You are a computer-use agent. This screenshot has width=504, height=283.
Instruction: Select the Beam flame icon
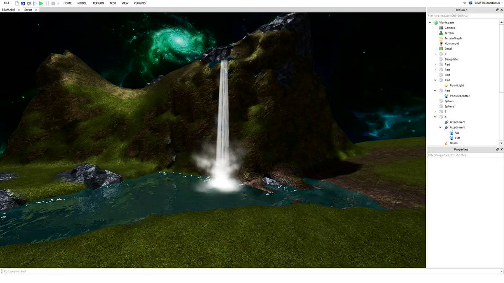click(446, 143)
